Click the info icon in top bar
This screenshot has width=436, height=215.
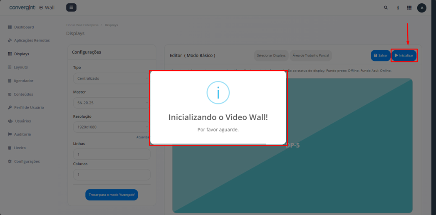(398, 7)
